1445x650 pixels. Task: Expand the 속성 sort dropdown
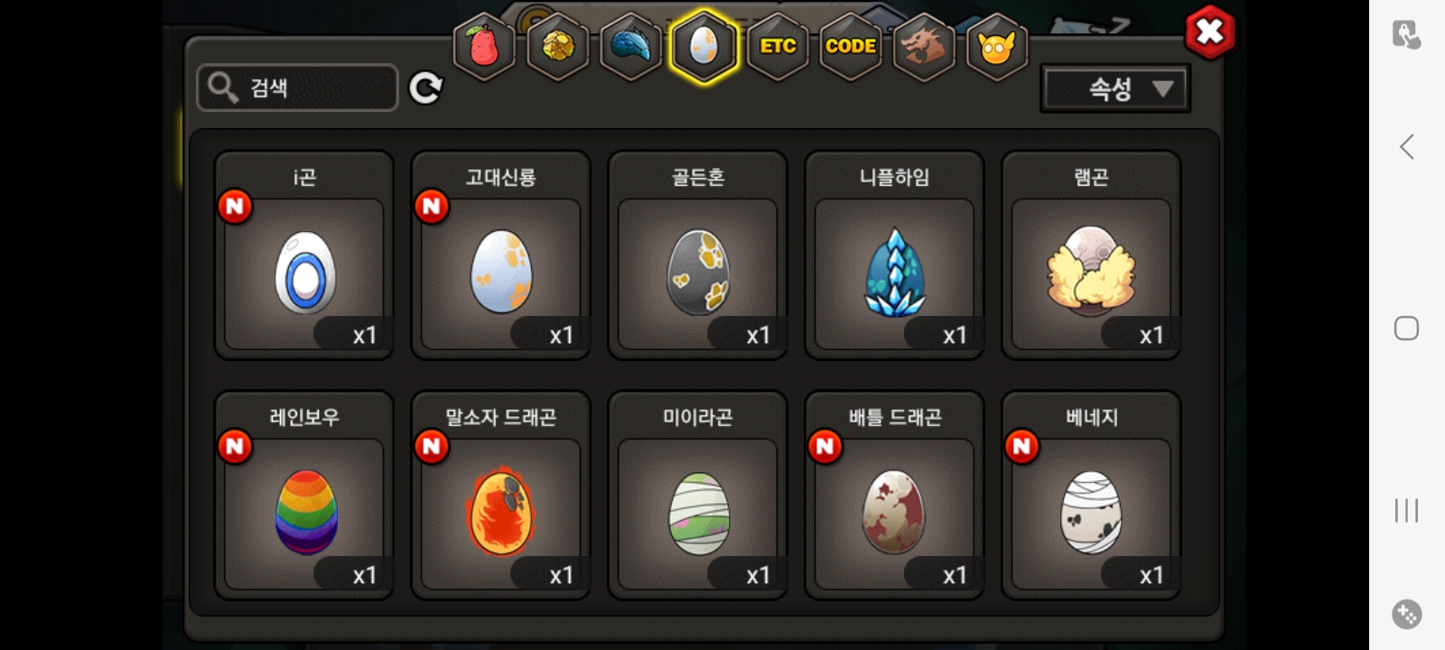(x=1115, y=88)
